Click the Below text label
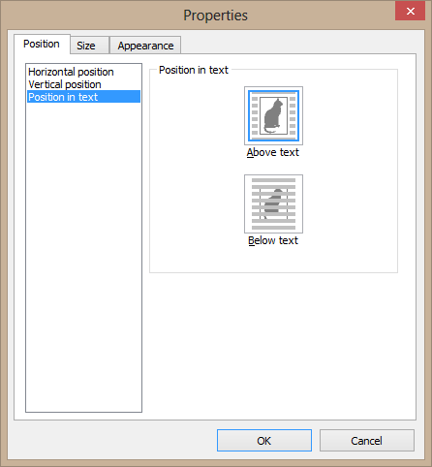This screenshot has width=432, height=467. 273,240
